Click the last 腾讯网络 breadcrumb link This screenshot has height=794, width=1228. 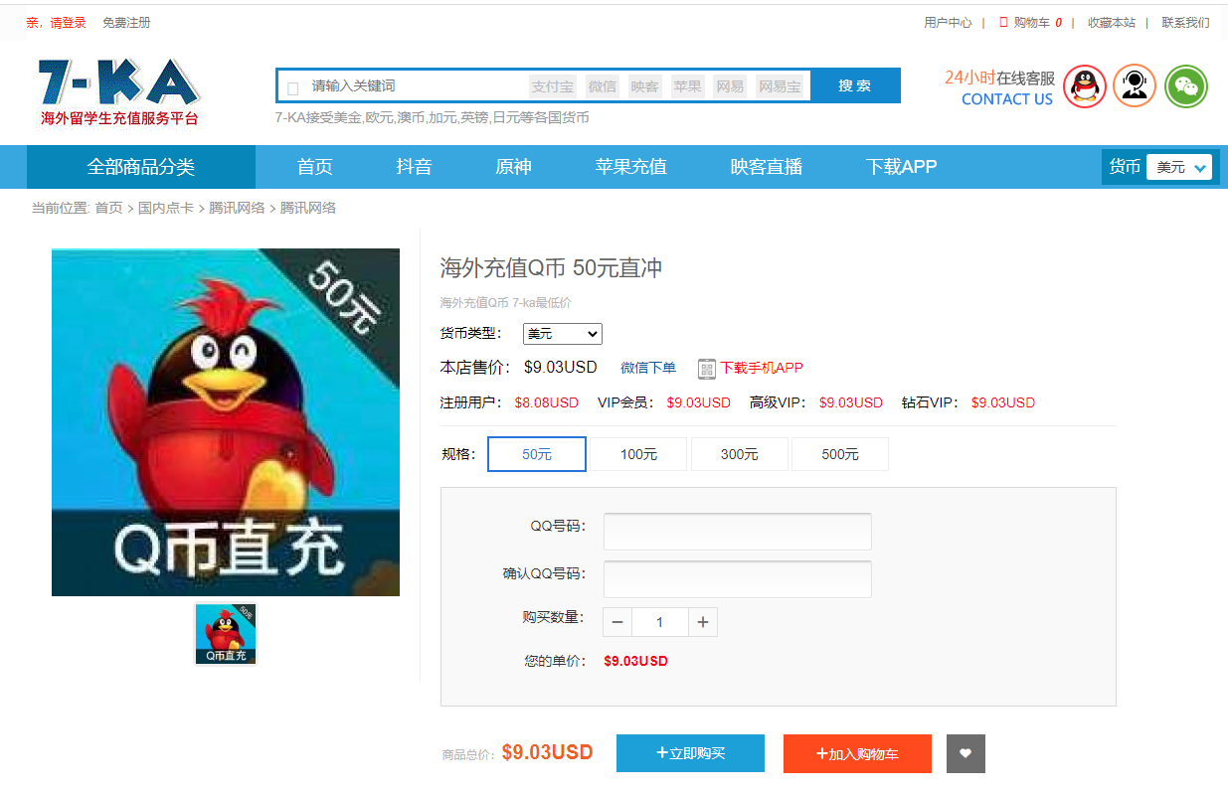[308, 208]
